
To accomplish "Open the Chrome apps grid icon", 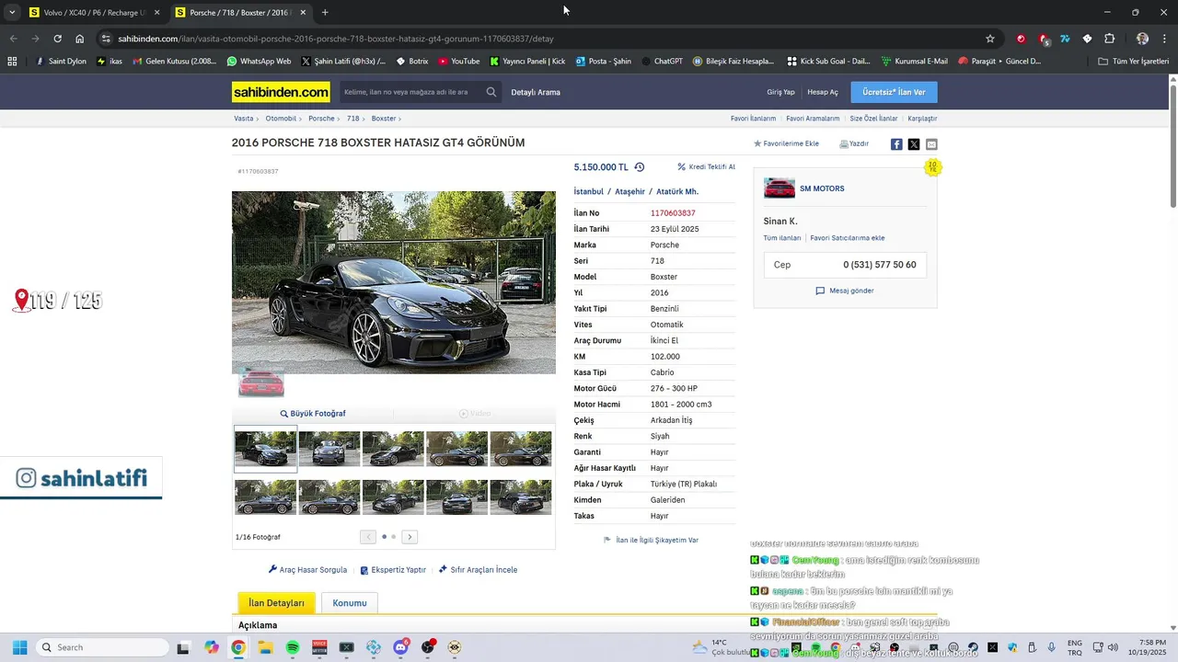I will (12, 61).
